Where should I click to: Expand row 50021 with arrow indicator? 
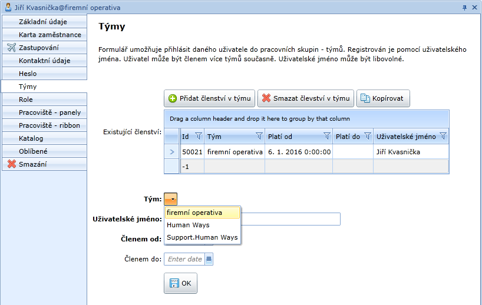tap(172, 152)
